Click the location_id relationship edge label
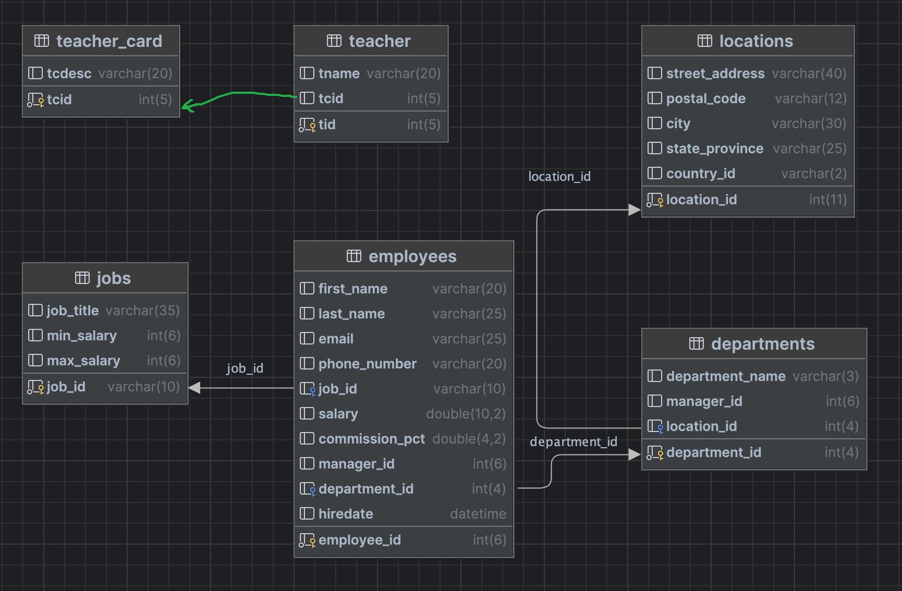The height and width of the screenshot is (591, 902). [x=559, y=177]
